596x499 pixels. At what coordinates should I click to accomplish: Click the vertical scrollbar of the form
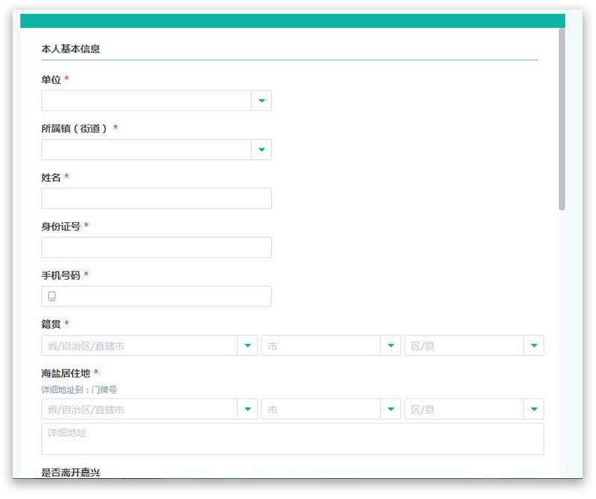562,119
